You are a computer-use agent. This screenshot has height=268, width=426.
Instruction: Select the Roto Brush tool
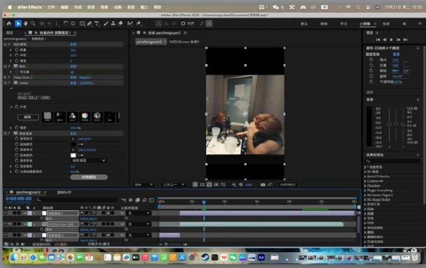pos(130,24)
